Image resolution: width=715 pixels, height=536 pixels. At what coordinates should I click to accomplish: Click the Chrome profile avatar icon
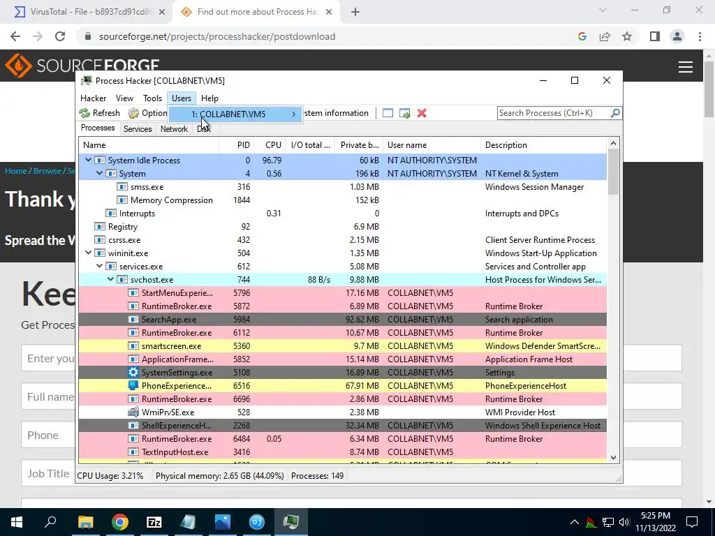point(677,36)
